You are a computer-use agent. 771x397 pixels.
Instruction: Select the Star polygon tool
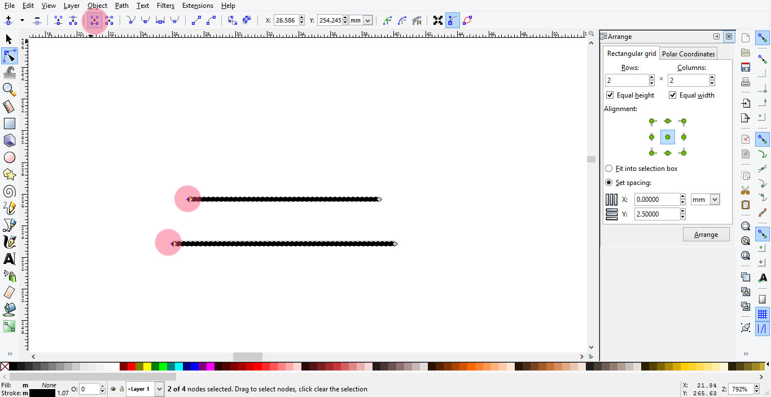[x=9, y=174]
